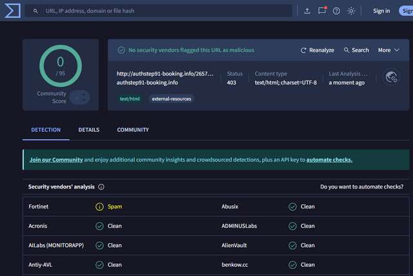Open the notifications icon in top bar
413x276 pixels.
(322, 11)
